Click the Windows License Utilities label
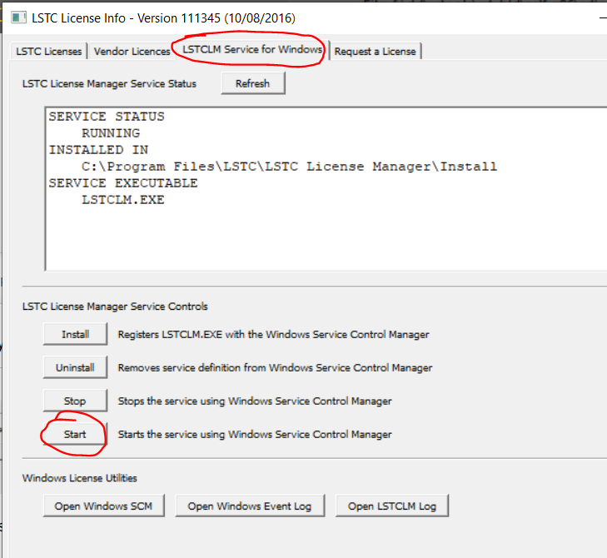The width and height of the screenshot is (607, 558). (x=79, y=478)
